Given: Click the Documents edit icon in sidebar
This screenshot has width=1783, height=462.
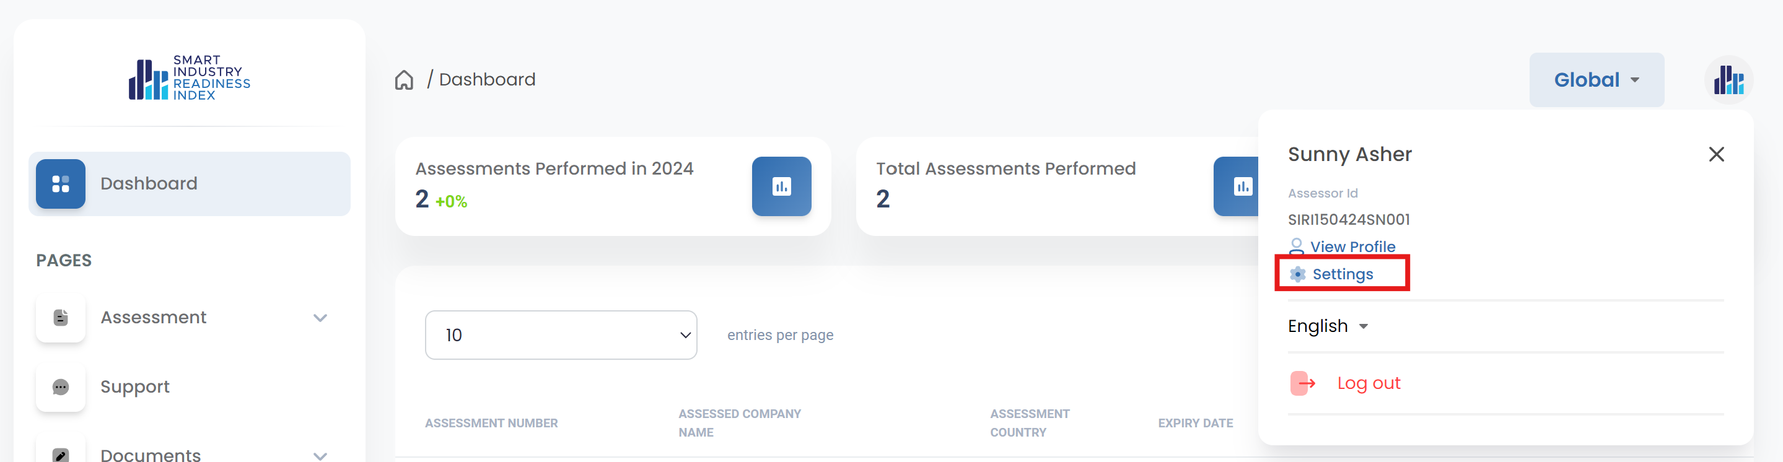Looking at the screenshot, I should 61,454.
